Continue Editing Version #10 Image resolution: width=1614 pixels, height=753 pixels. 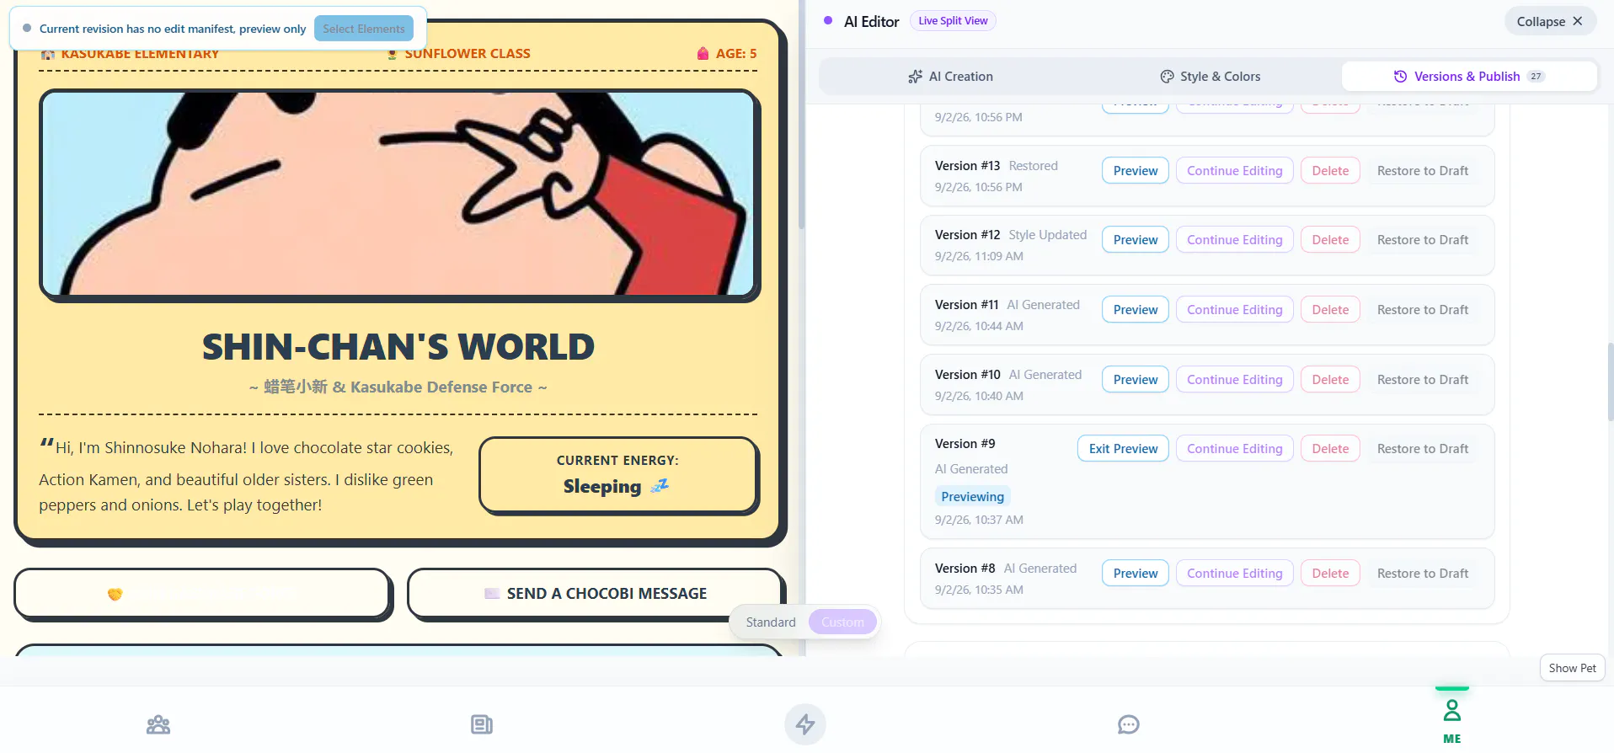tap(1234, 380)
